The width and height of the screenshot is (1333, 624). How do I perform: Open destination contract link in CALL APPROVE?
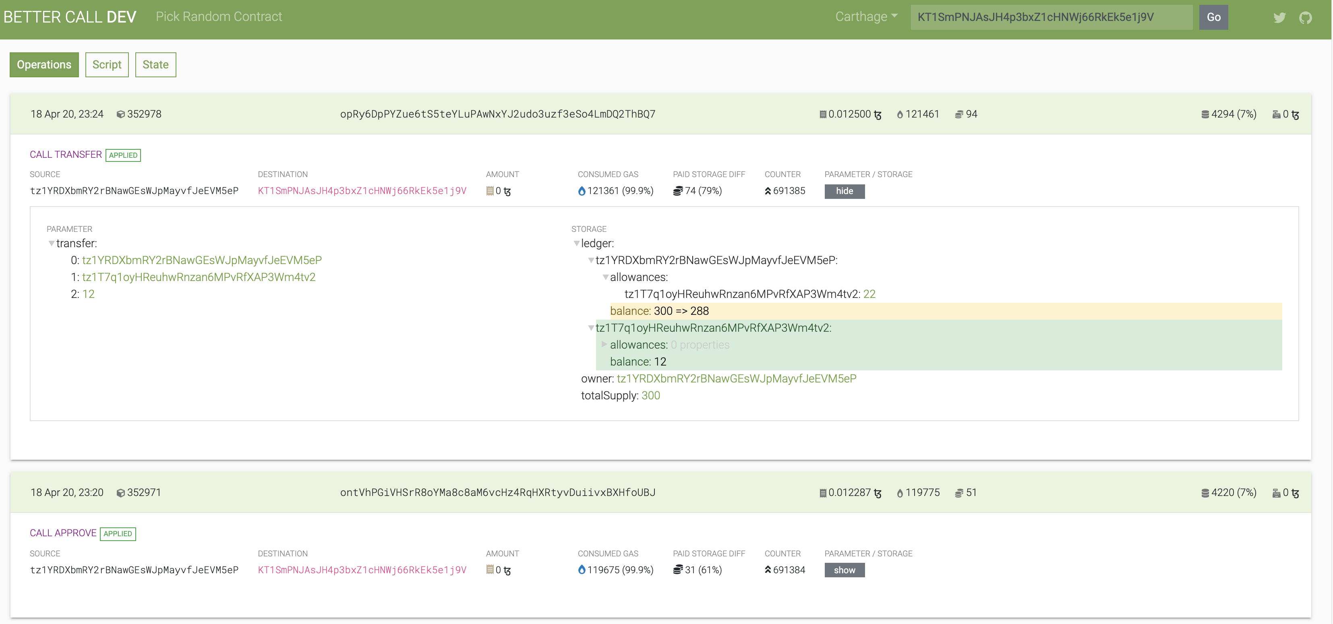[362, 570]
